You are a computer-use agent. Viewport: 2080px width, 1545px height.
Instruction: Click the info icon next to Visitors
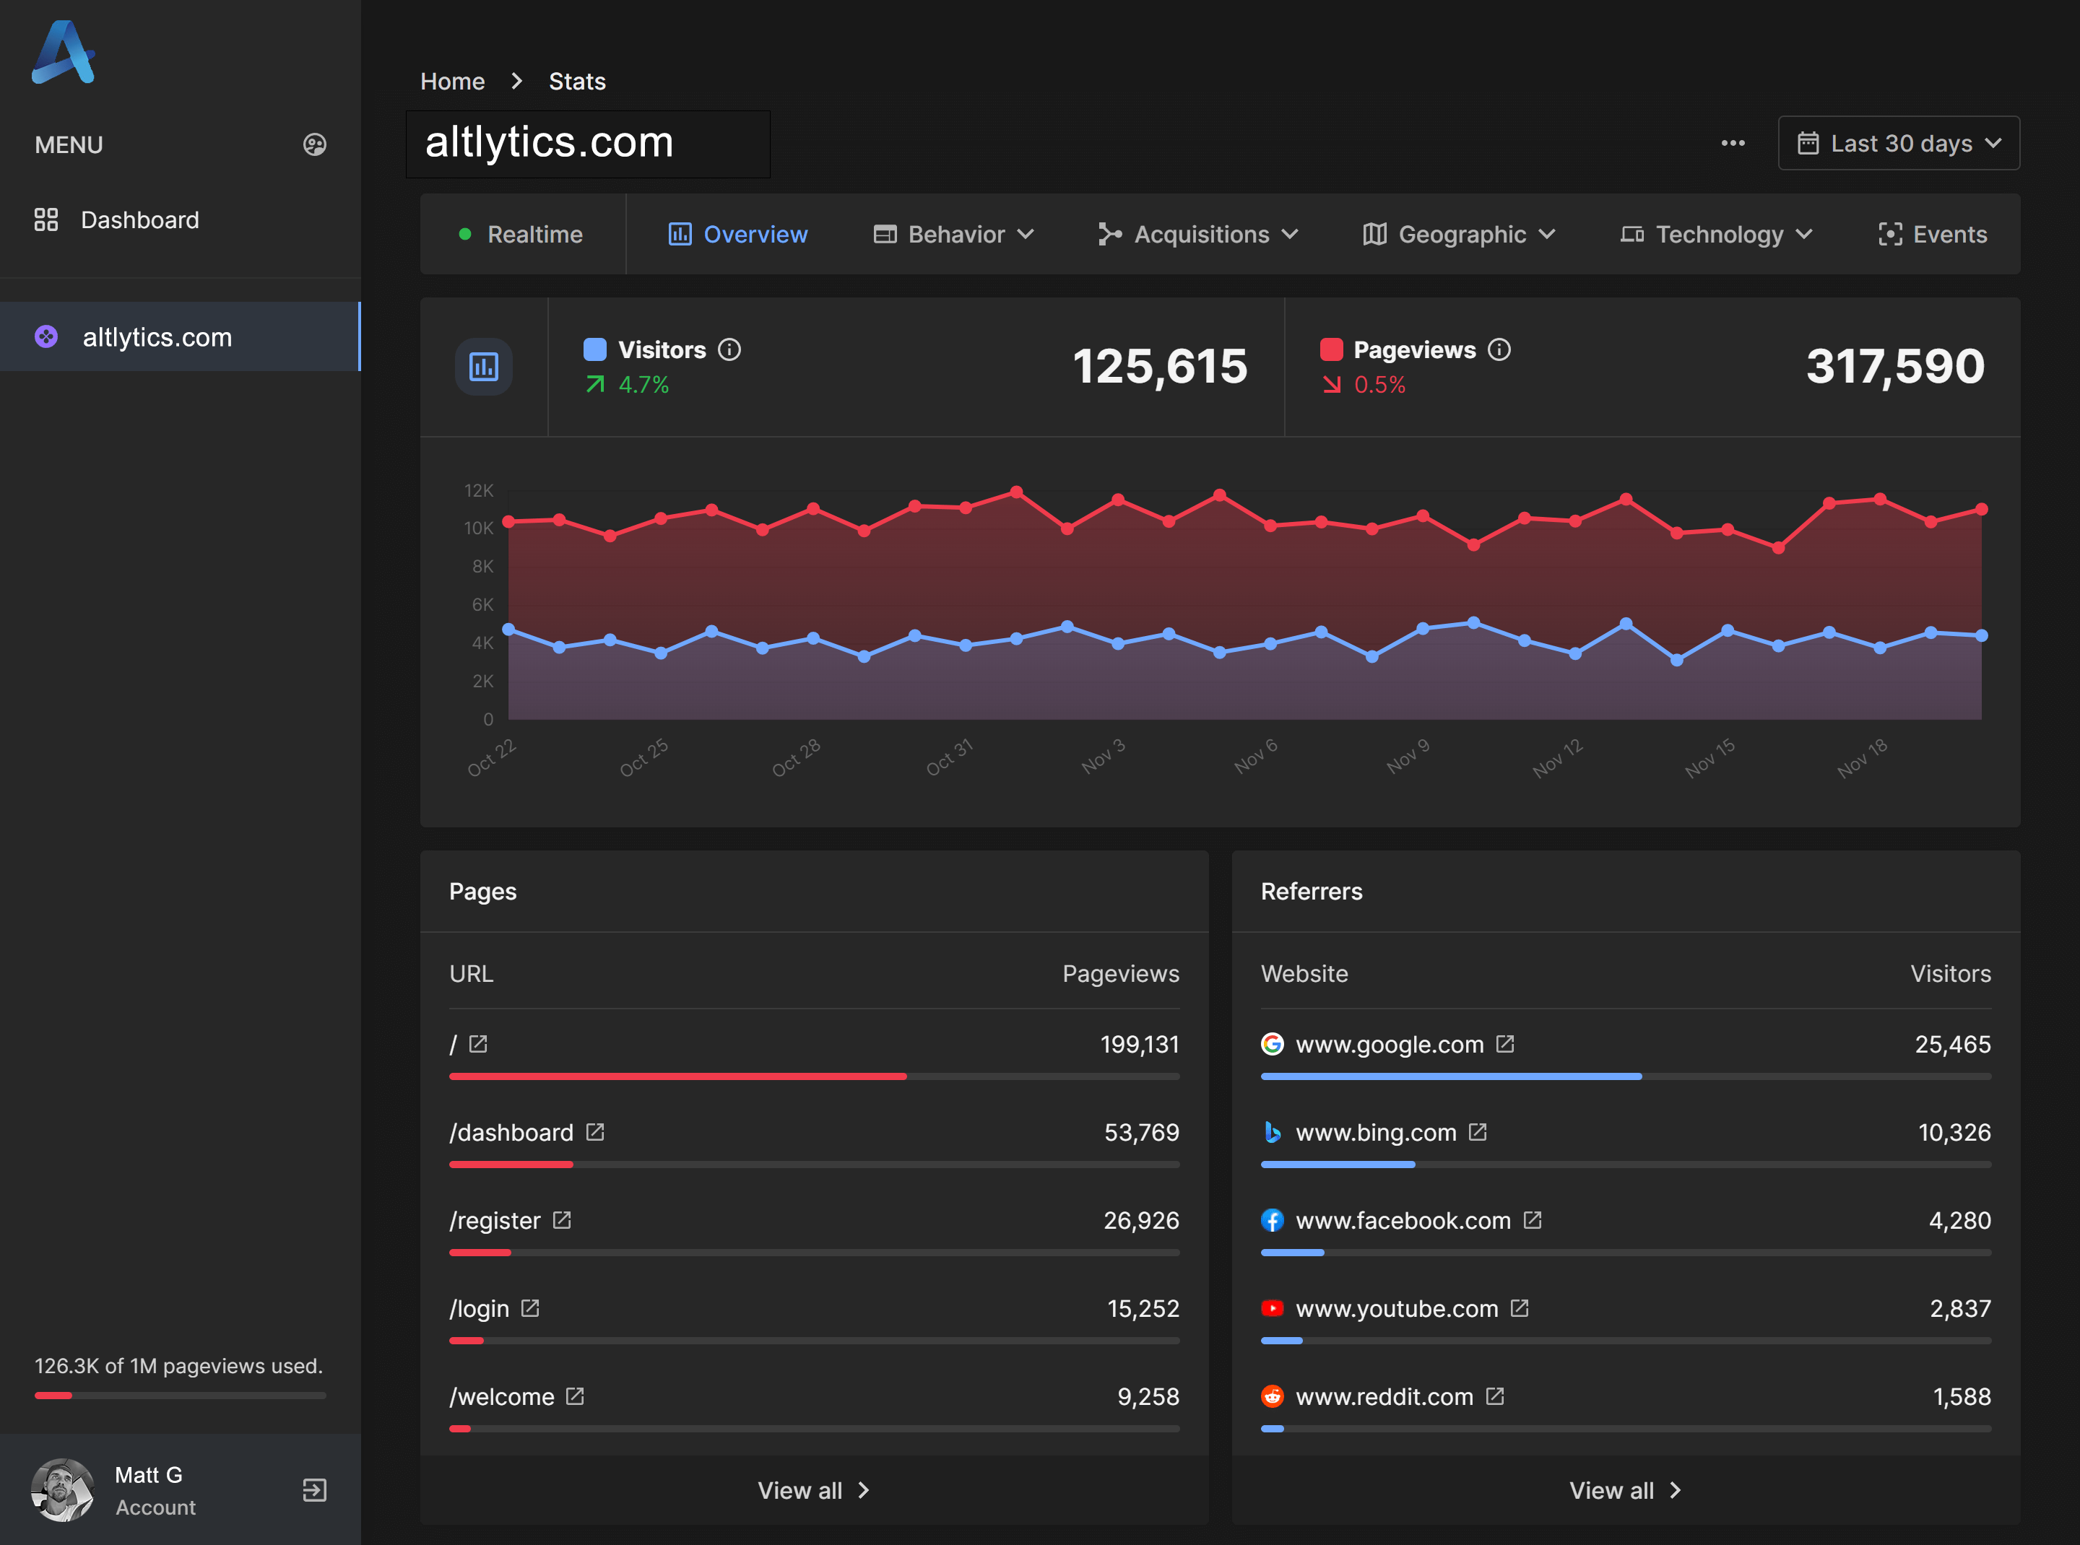[x=729, y=349]
